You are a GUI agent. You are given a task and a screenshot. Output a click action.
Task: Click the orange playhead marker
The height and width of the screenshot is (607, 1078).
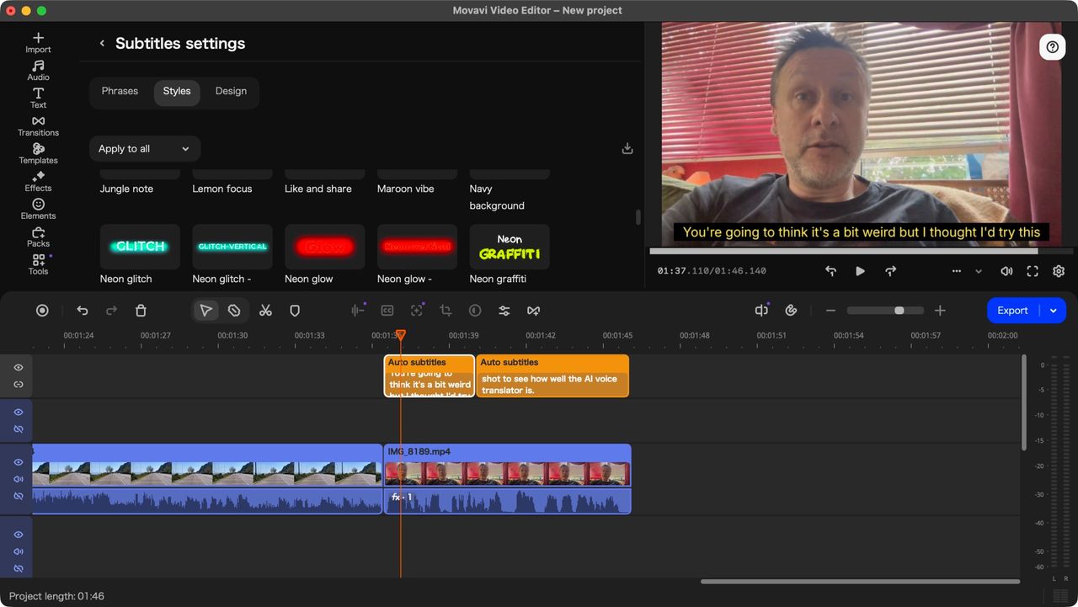[401, 336]
